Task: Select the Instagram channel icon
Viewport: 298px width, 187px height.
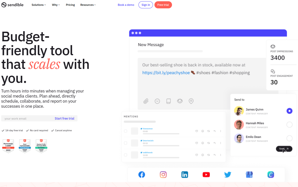Action: (x=163, y=174)
